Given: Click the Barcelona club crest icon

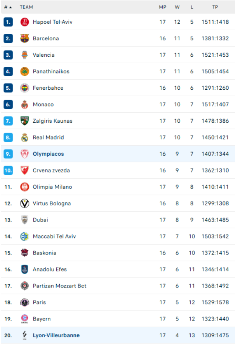Looking at the screenshot, I should [24, 39].
